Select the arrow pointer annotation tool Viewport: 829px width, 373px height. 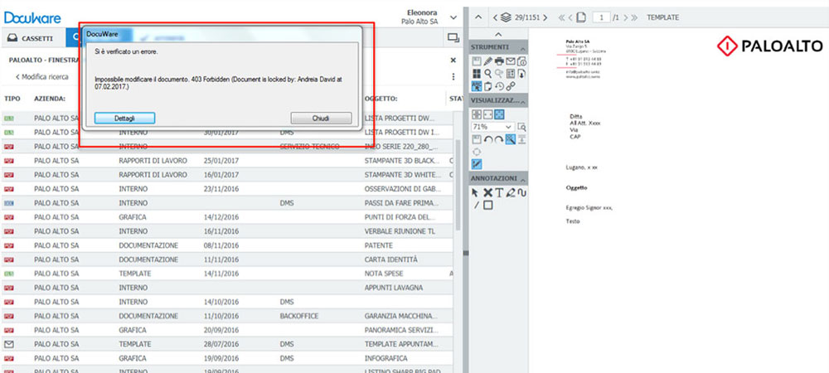[x=475, y=193]
